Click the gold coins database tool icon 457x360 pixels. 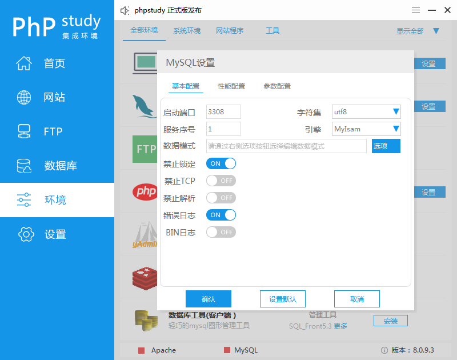click(x=146, y=321)
